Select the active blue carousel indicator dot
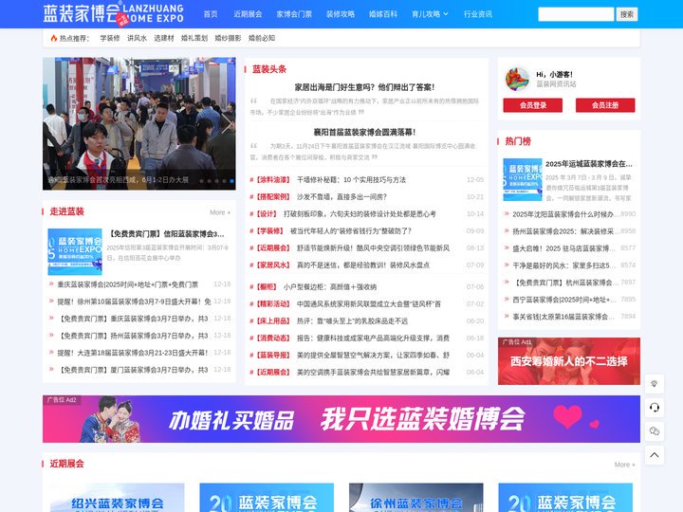The image size is (683, 512). tap(231, 181)
